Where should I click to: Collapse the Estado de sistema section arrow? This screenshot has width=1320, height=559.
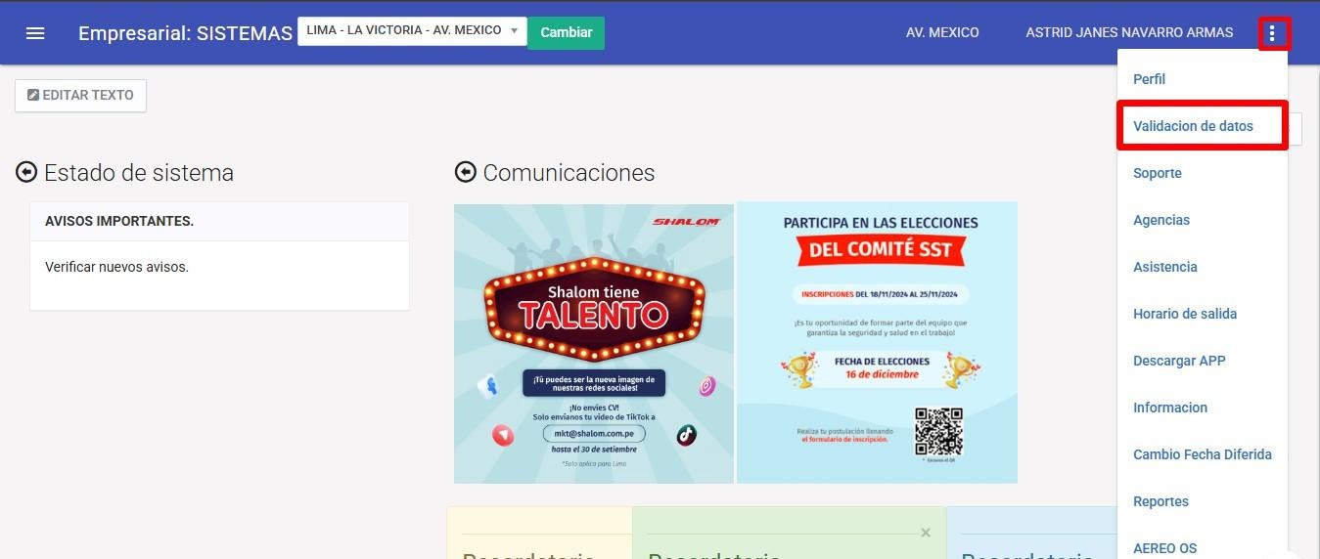click(26, 173)
